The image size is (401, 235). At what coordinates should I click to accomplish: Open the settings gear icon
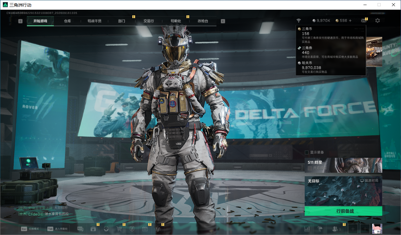click(378, 21)
